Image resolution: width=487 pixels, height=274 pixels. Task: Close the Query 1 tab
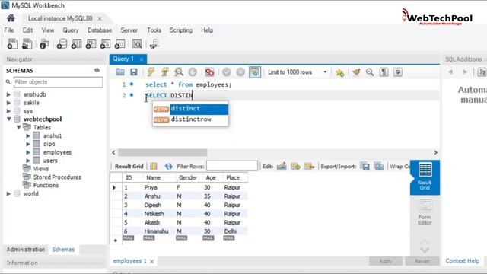pos(142,59)
